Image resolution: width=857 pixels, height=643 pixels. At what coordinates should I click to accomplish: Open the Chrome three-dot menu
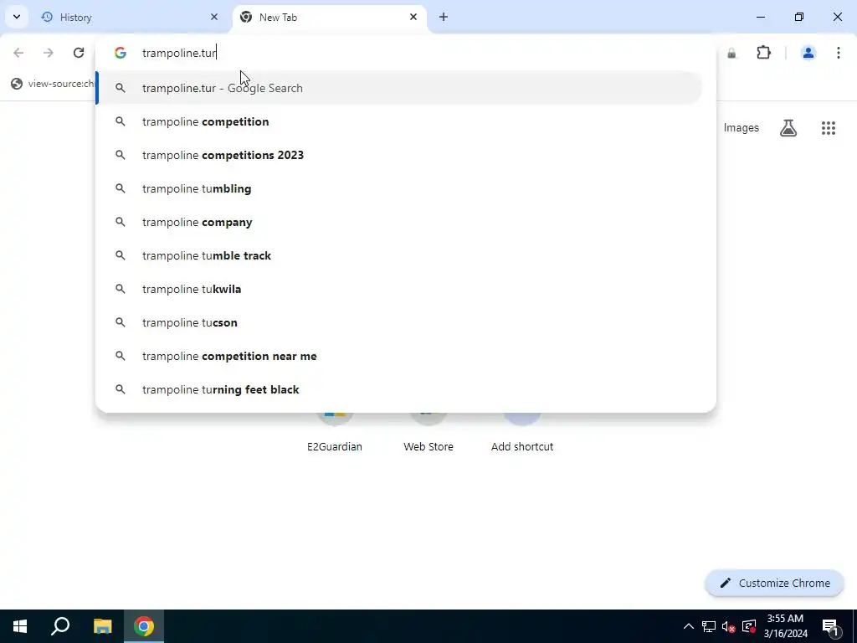pos(838,53)
